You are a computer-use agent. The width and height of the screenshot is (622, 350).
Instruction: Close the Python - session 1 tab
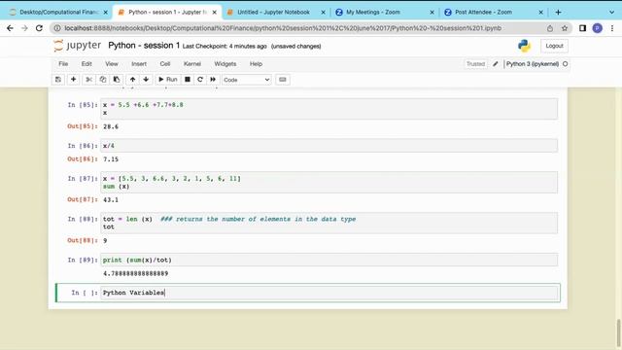[x=215, y=13]
